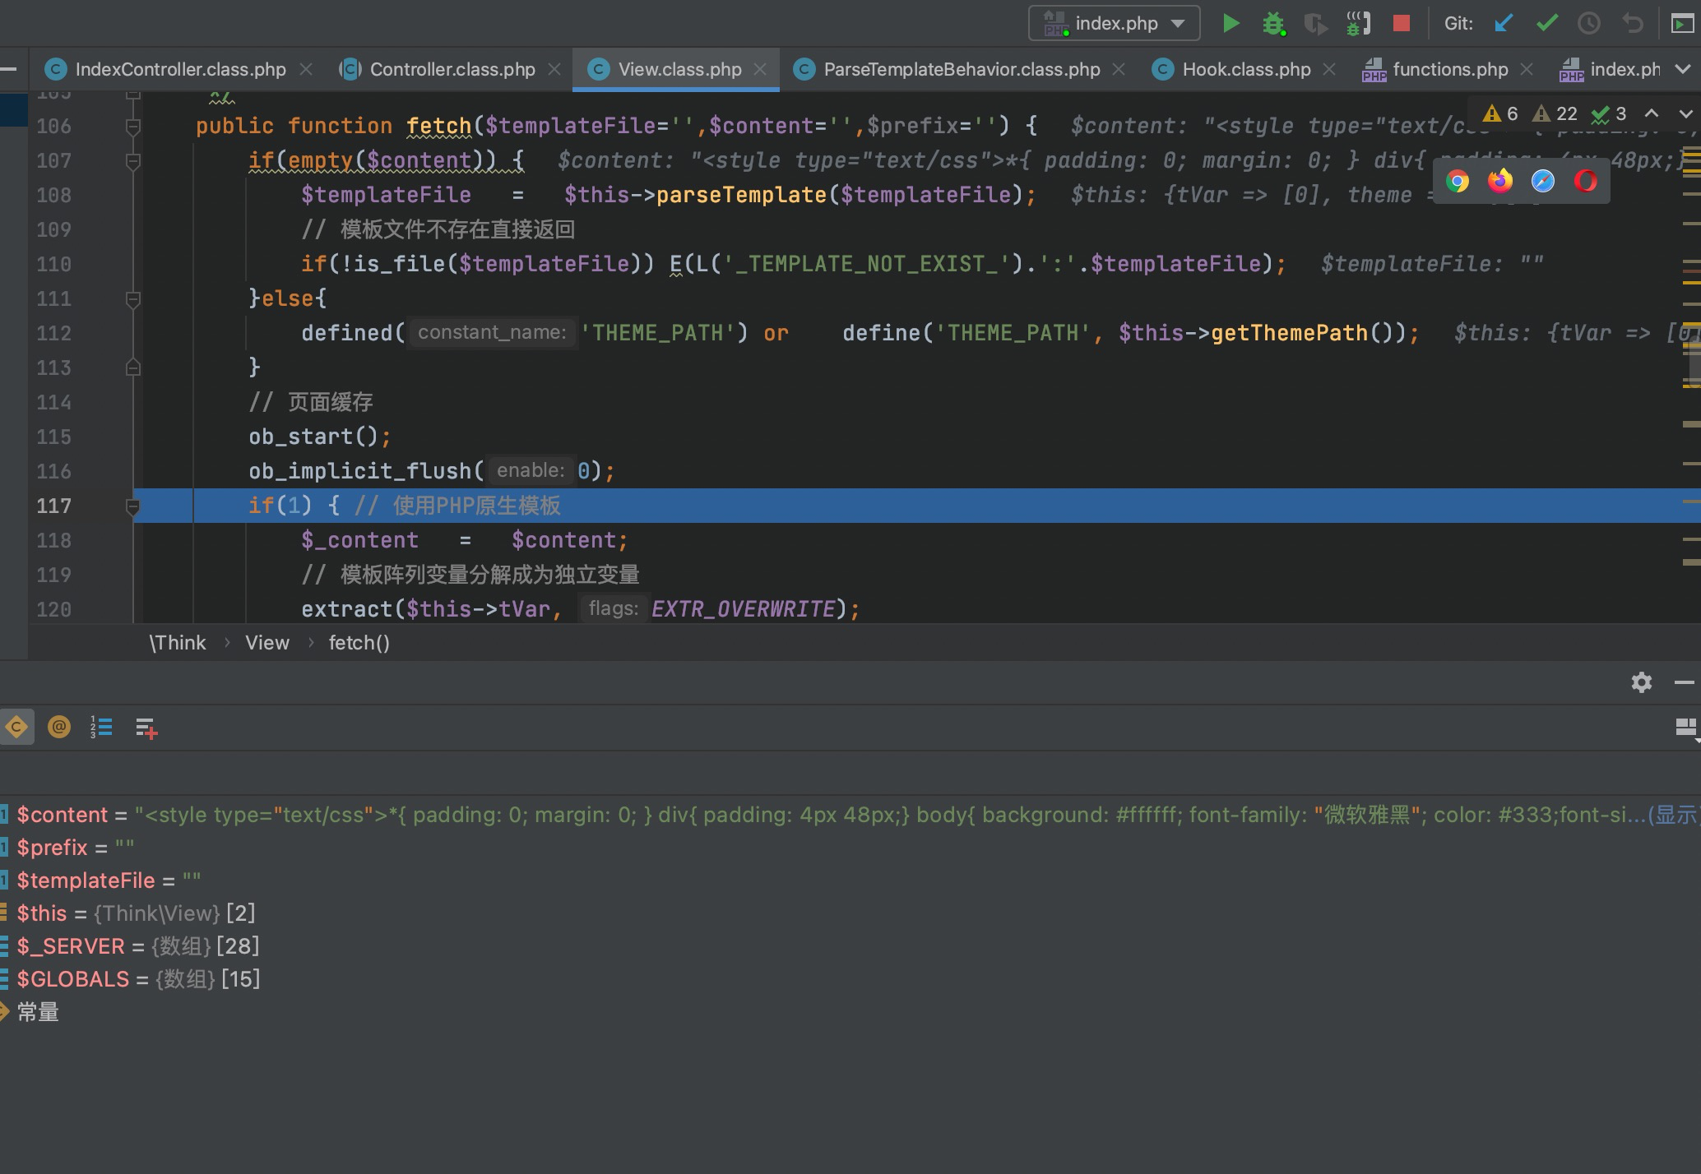This screenshot has height=1174, width=1701.
Task: Select the $content variable row
Action: (x=850, y=815)
